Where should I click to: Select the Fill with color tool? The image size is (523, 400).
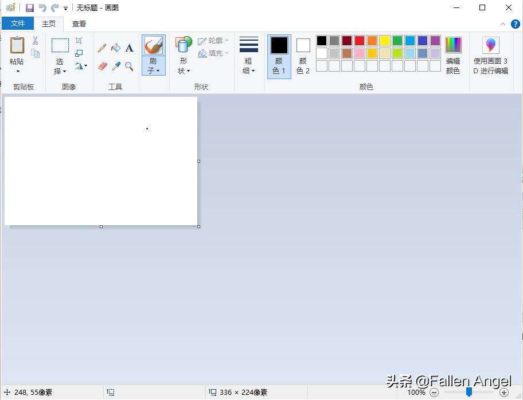pos(115,48)
